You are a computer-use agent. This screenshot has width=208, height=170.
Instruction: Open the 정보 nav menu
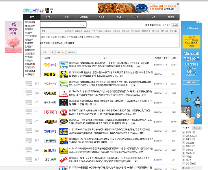[67, 17]
